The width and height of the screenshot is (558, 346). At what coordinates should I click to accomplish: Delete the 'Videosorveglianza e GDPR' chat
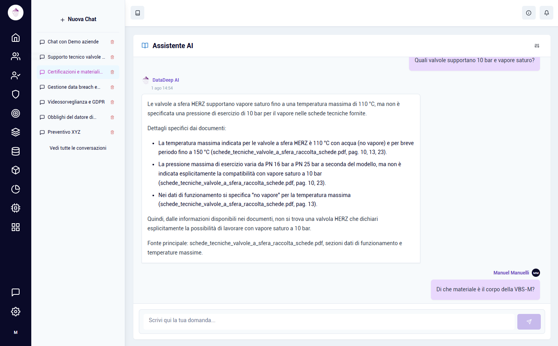[x=112, y=102]
